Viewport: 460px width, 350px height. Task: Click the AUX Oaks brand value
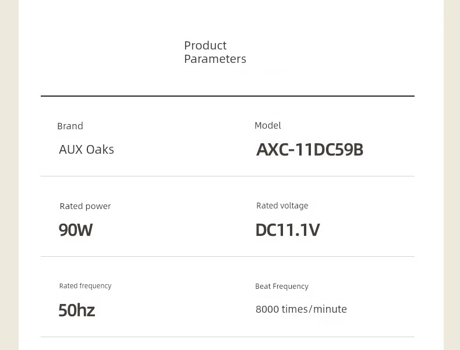click(86, 150)
